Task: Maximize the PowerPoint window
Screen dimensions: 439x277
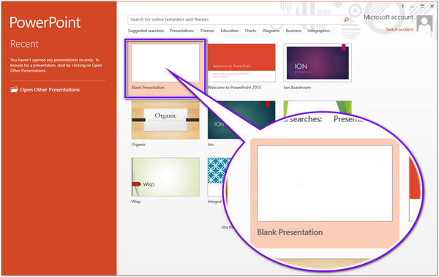Action: pos(422,7)
